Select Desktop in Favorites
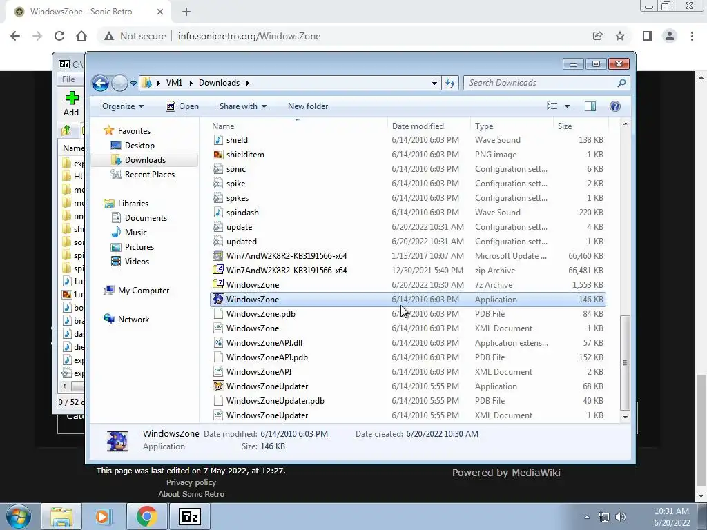 (139, 146)
